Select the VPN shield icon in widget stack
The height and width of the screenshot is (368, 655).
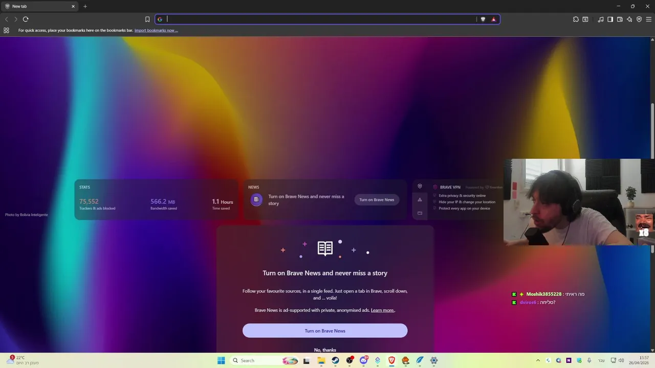pos(420,187)
